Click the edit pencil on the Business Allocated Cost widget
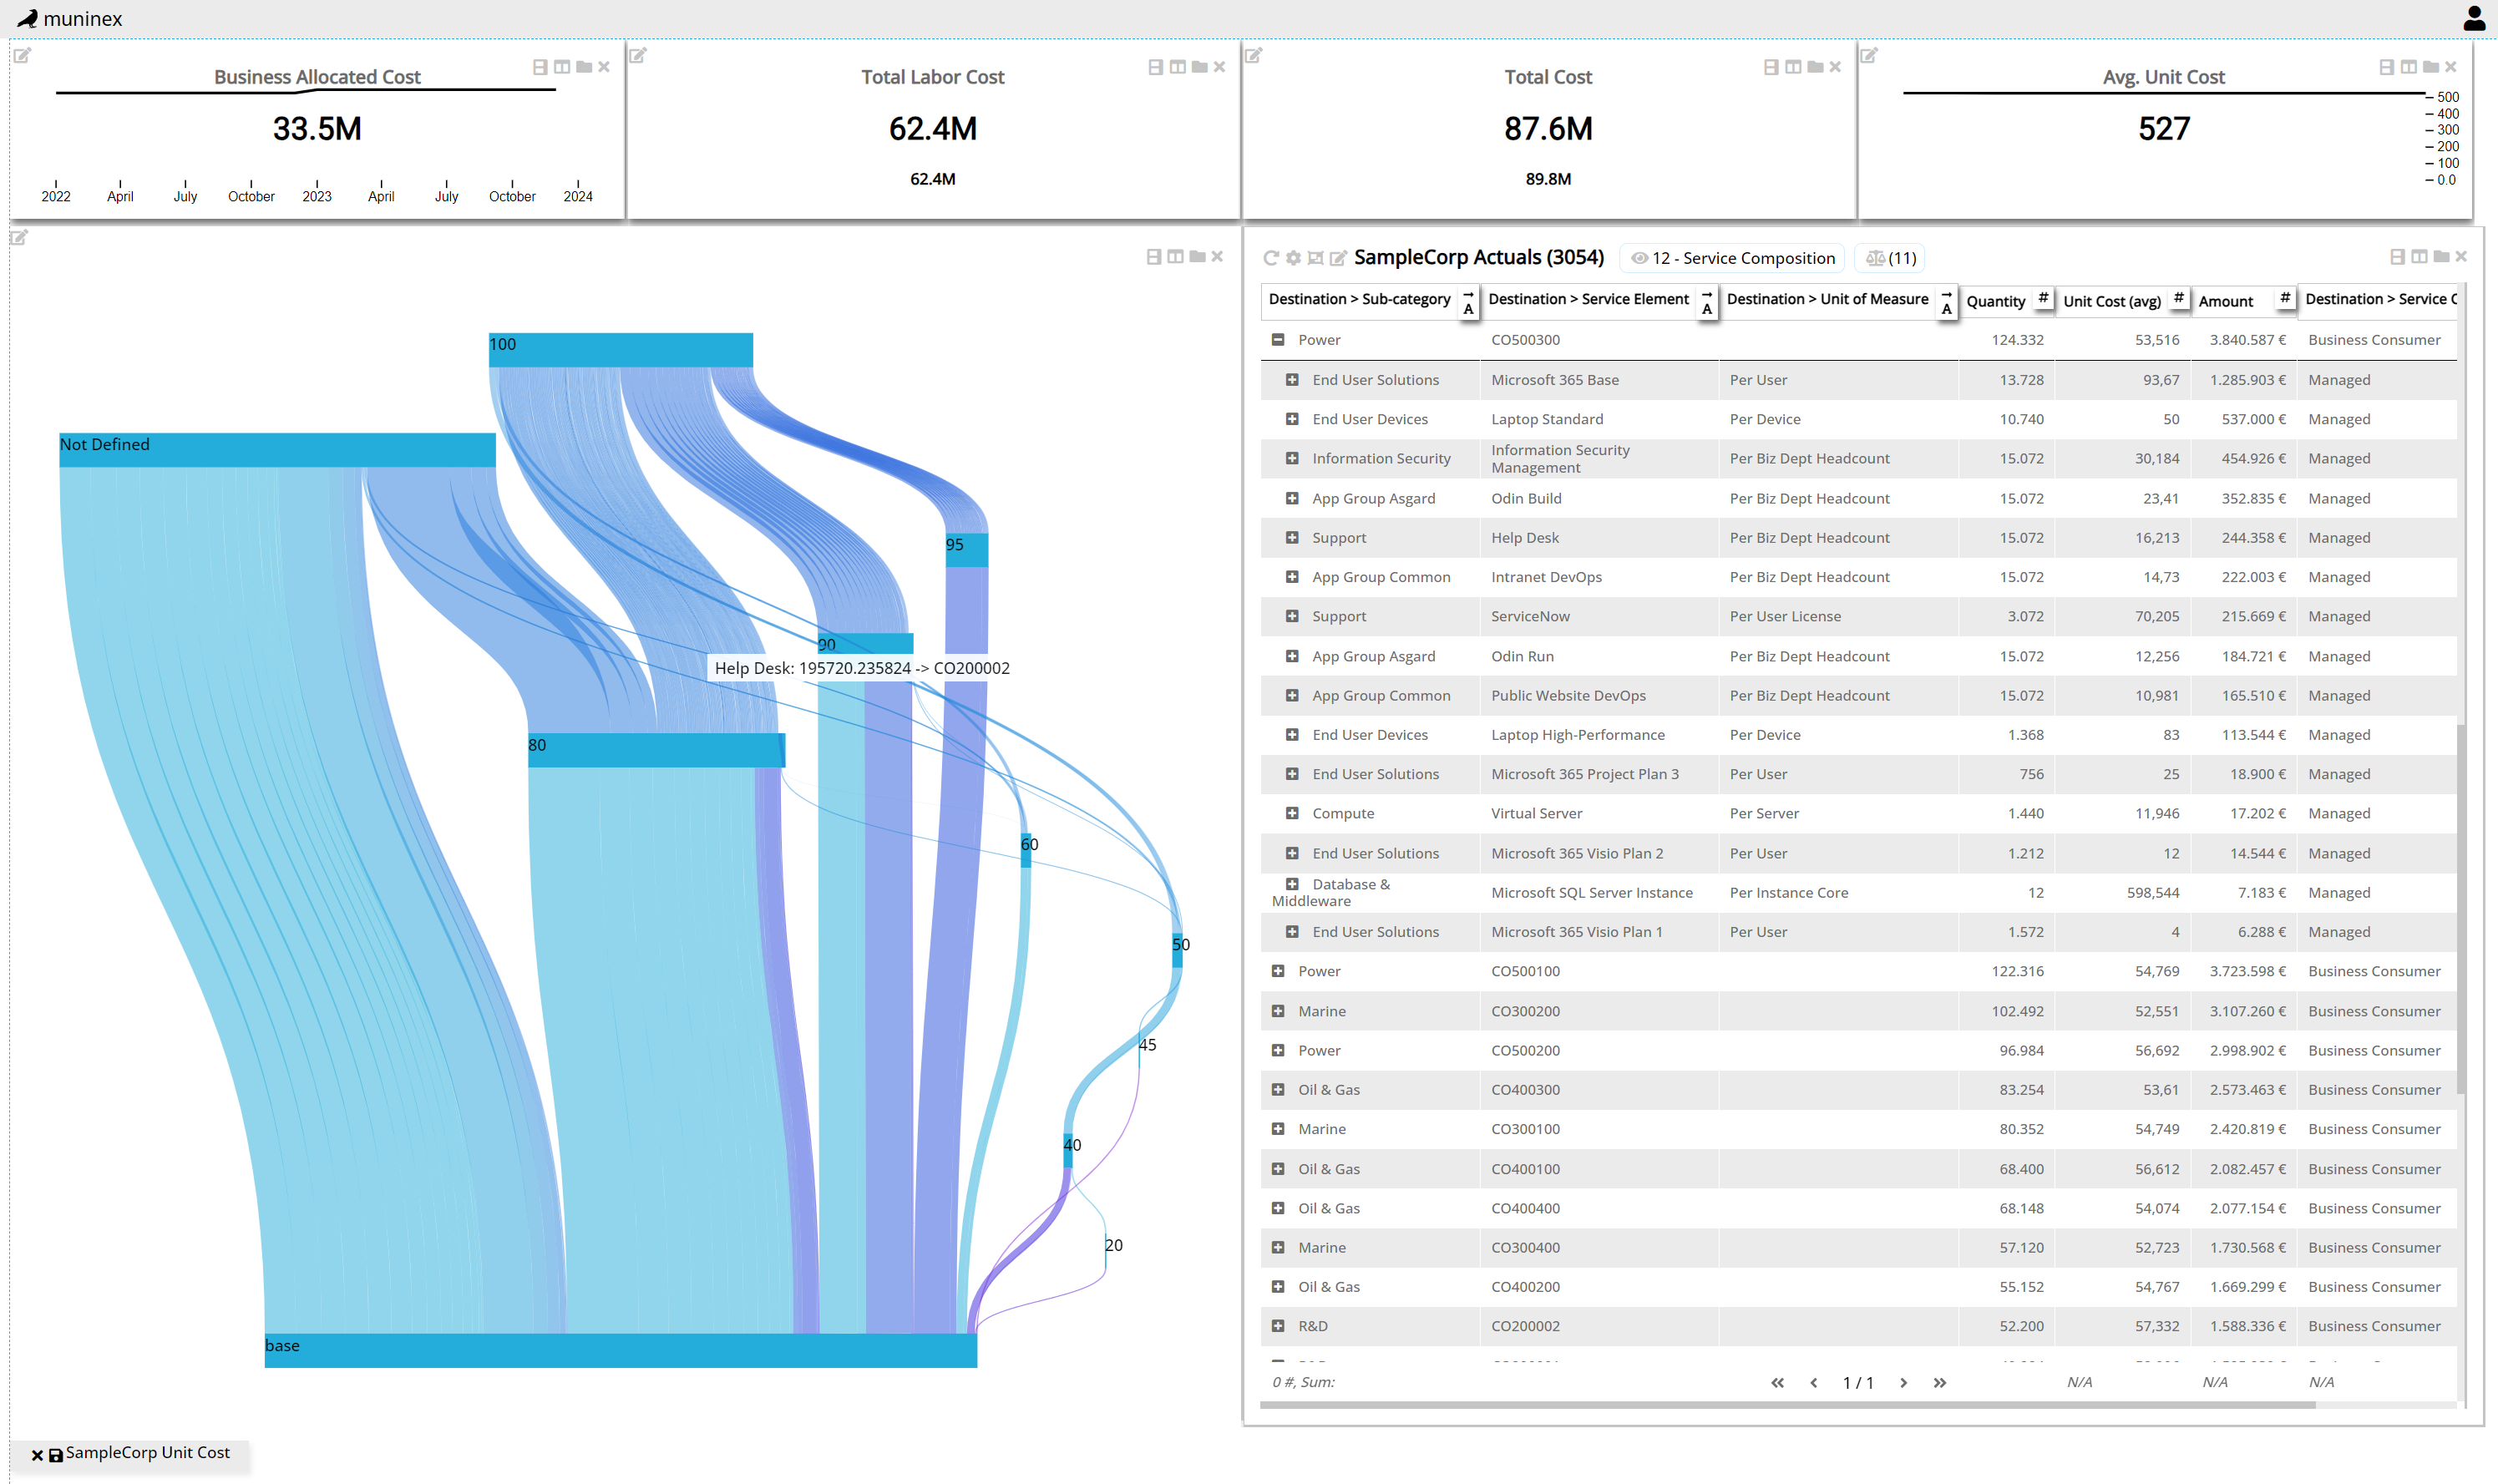2498x1484 pixels. (22, 55)
